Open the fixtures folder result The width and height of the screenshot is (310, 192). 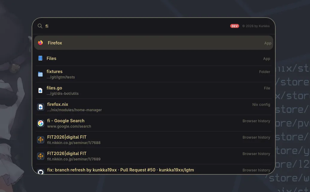point(154,74)
